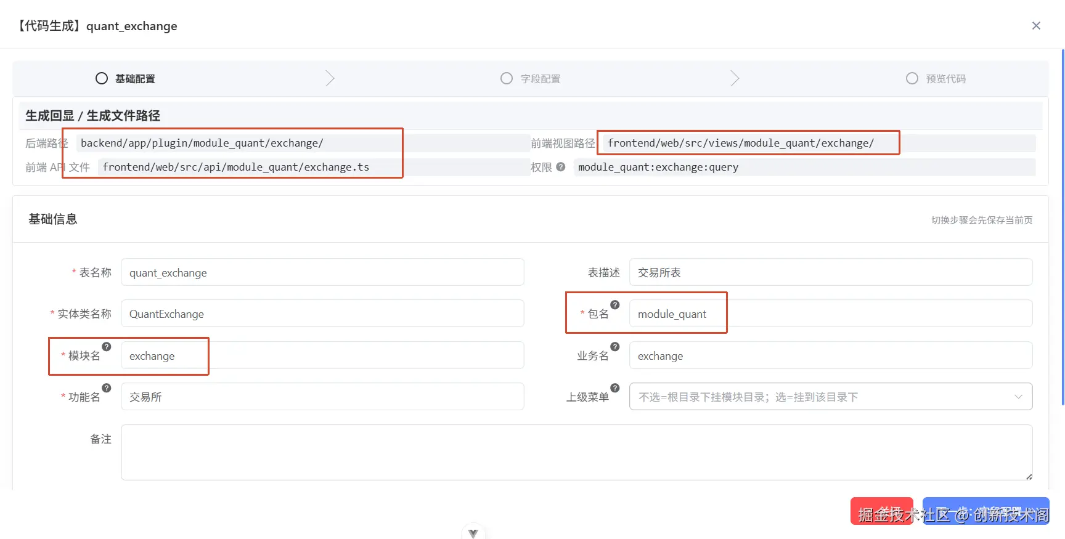The image size is (1065, 539).
Task: Click the 表名称 input field
Action: 322,272
